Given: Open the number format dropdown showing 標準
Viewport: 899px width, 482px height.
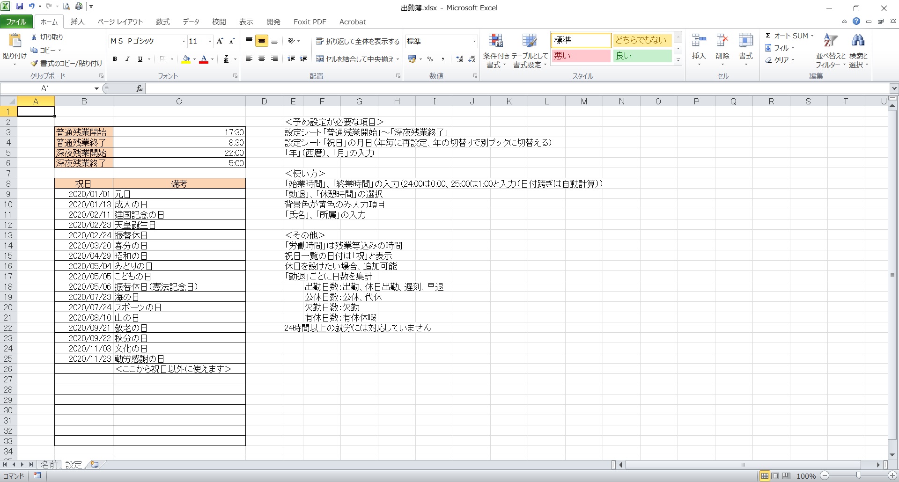Looking at the screenshot, I should [474, 41].
